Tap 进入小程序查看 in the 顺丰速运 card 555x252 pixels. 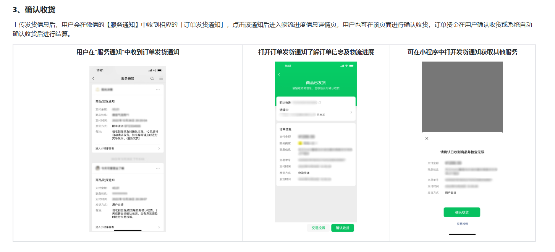pos(105,148)
